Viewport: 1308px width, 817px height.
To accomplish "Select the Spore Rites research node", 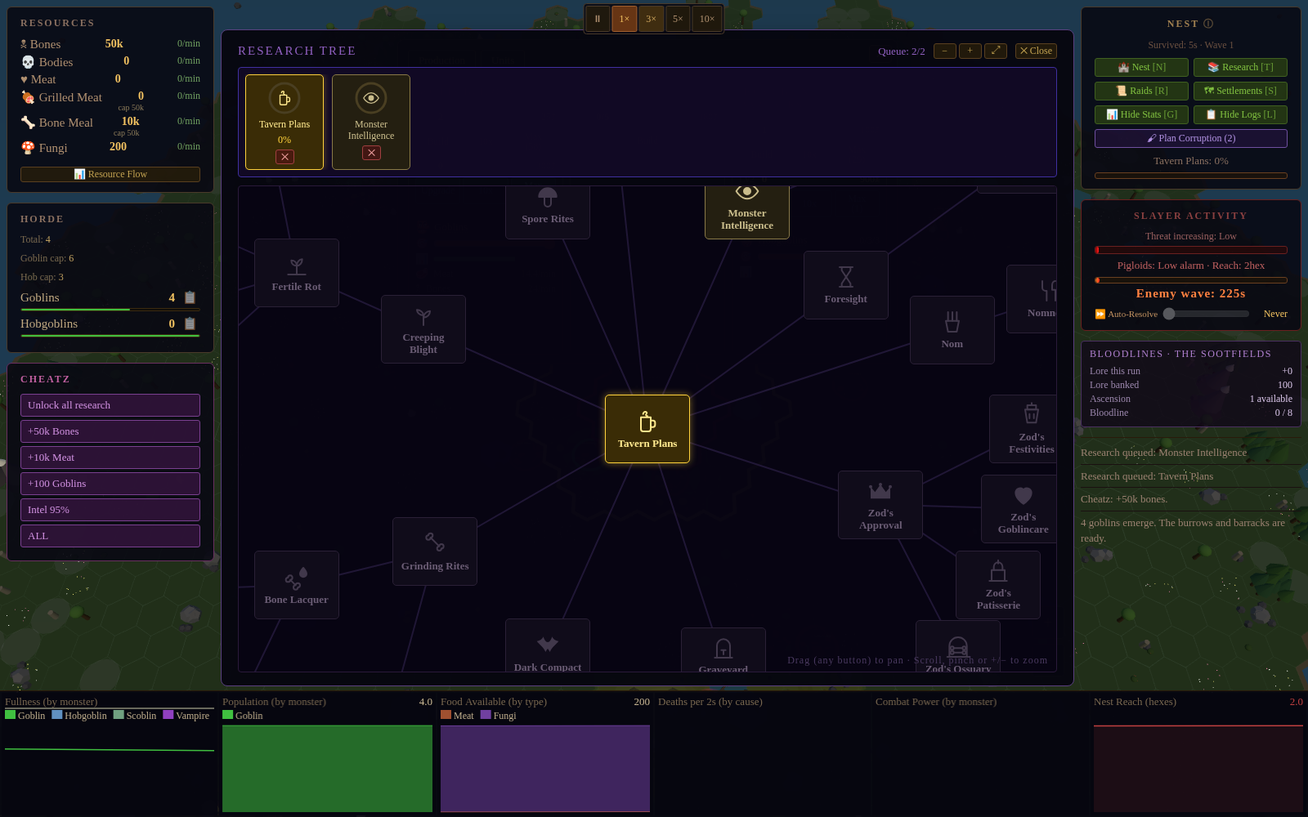I will [548, 212].
